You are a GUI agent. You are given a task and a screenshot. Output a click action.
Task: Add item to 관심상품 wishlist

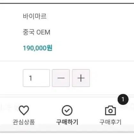24,115
